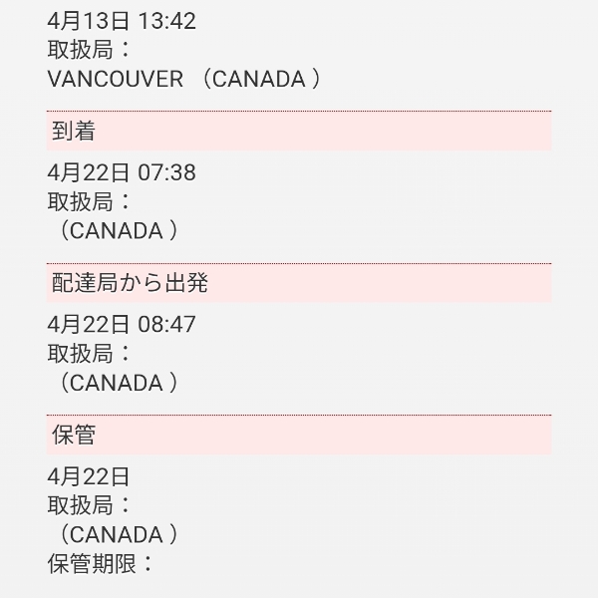Click 取扱局 label in the 到着 section
This screenshot has width=598, height=598.
click(x=90, y=201)
